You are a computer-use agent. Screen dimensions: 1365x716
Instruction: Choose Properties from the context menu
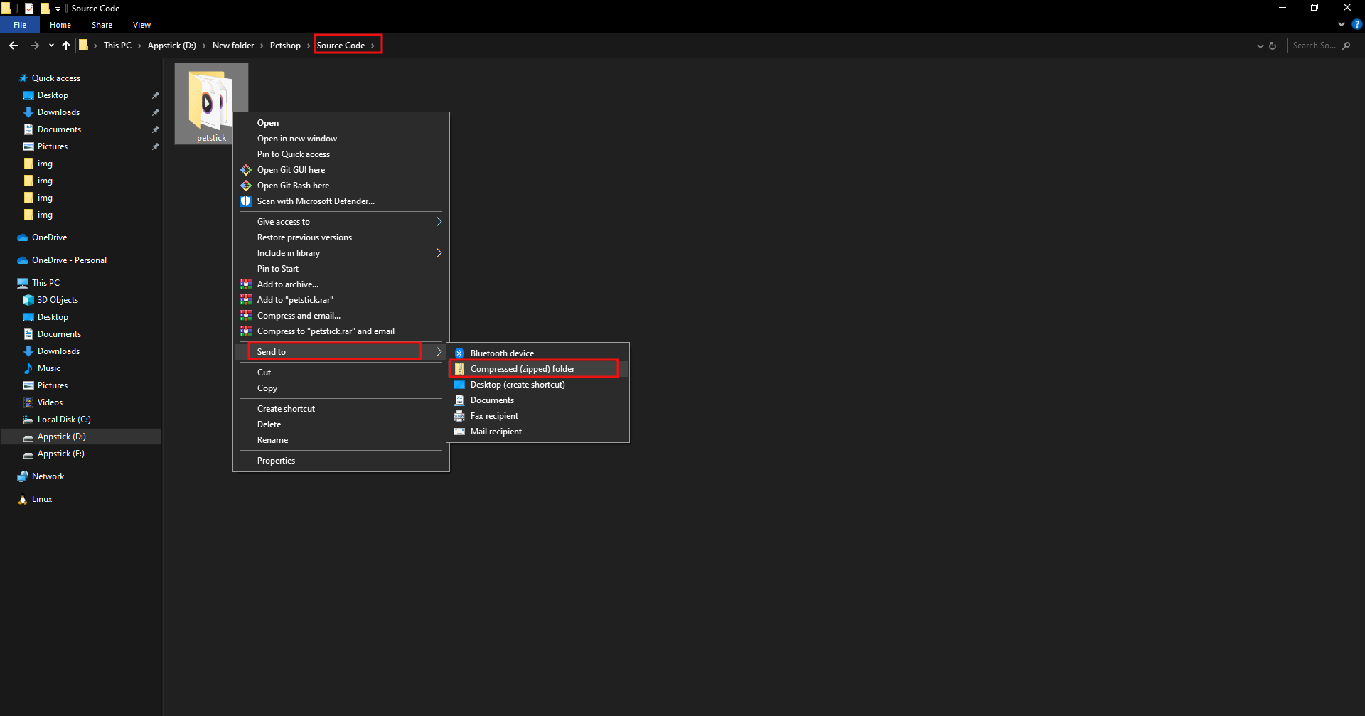276,461
